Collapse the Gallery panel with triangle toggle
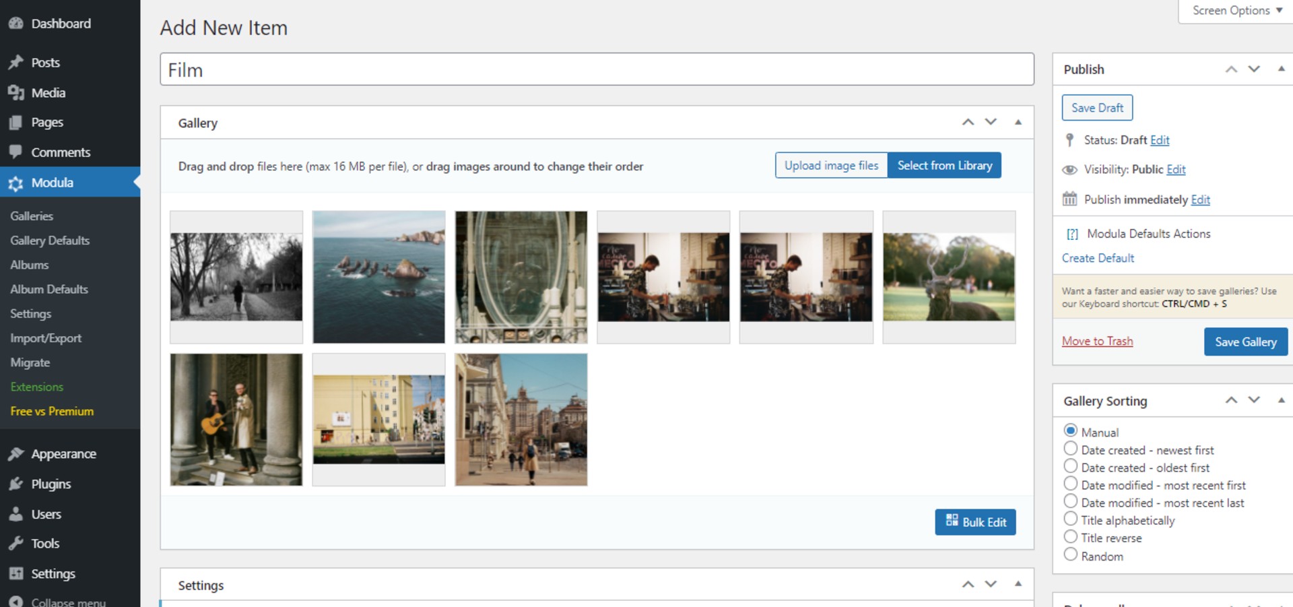This screenshot has height=607, width=1293. pos(1018,122)
